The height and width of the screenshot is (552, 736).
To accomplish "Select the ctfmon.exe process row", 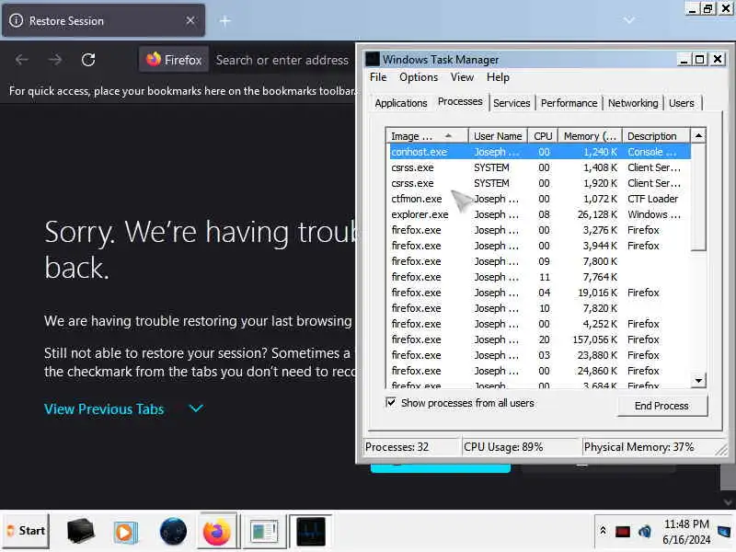I will pos(540,199).
